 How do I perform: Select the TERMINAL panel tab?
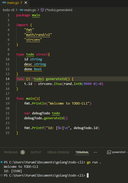click(82, 152)
